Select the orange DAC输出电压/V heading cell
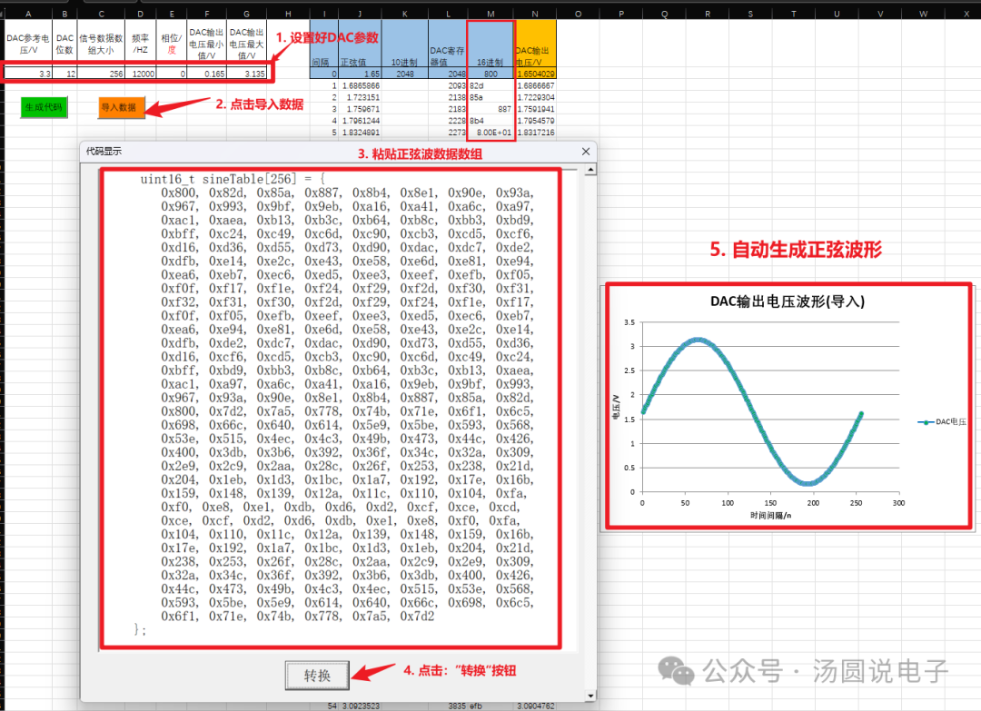Image resolution: width=981 pixels, height=711 pixels. tap(535, 44)
